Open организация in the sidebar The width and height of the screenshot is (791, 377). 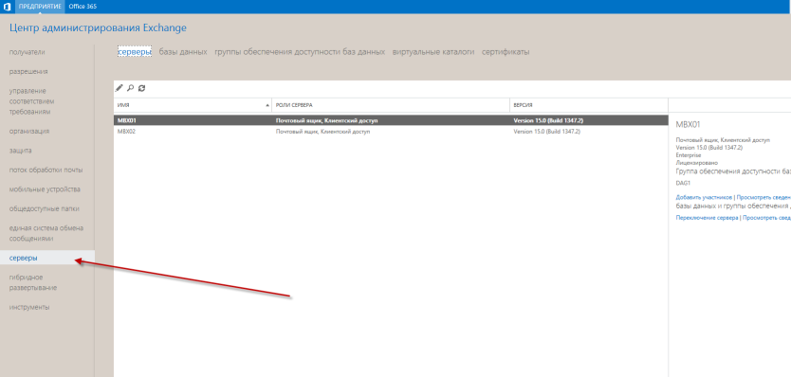tap(29, 131)
